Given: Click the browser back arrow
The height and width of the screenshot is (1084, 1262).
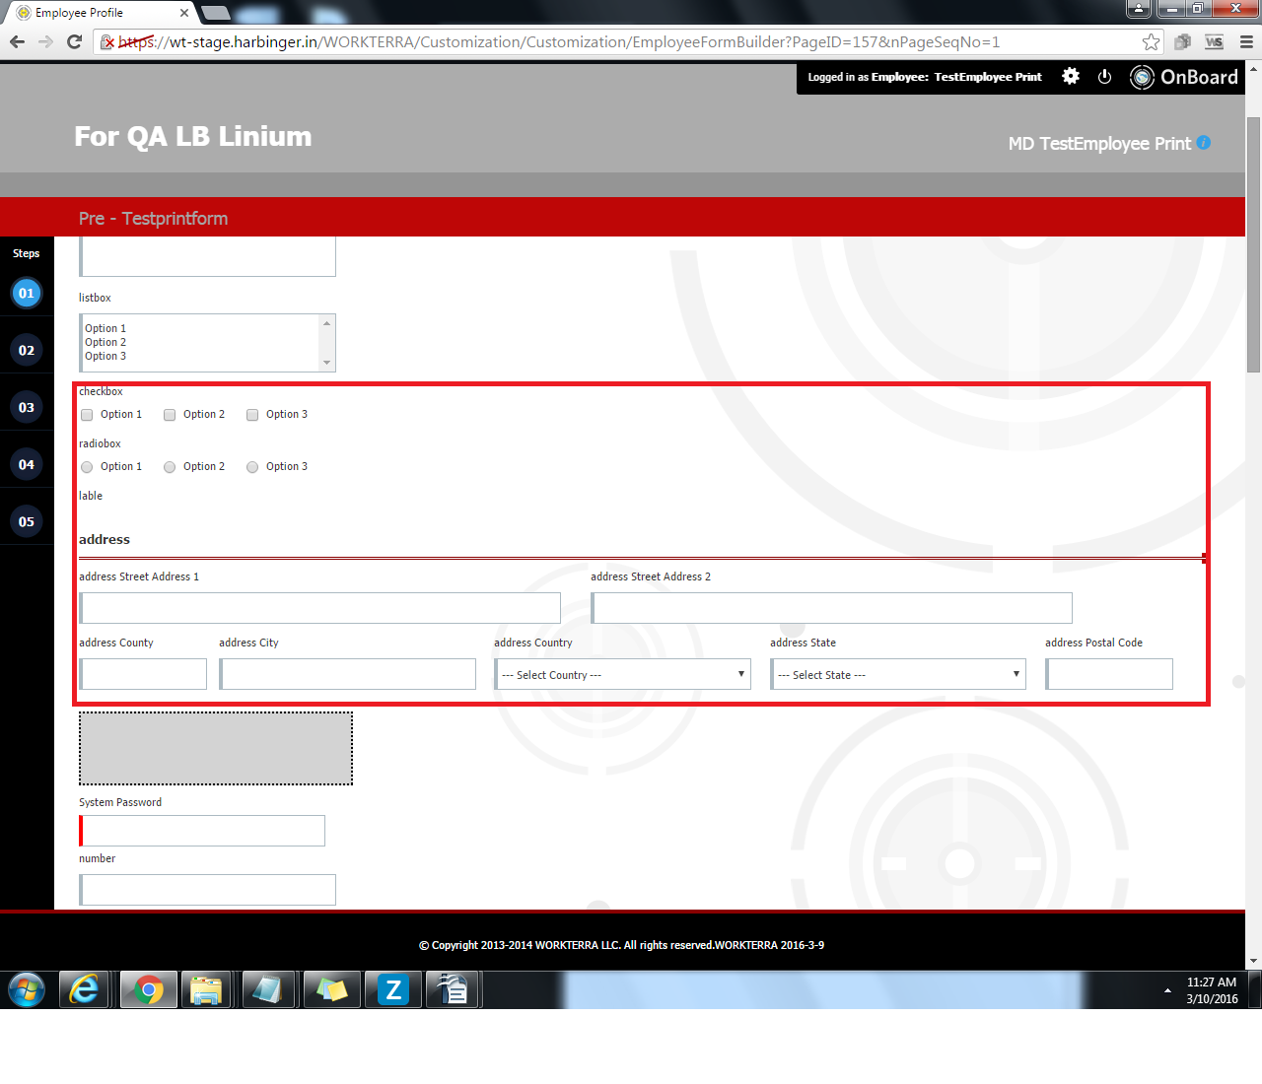Looking at the screenshot, I should click(x=17, y=41).
